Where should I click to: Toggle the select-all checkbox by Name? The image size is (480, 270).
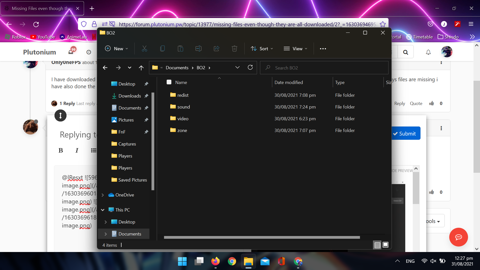click(x=169, y=82)
